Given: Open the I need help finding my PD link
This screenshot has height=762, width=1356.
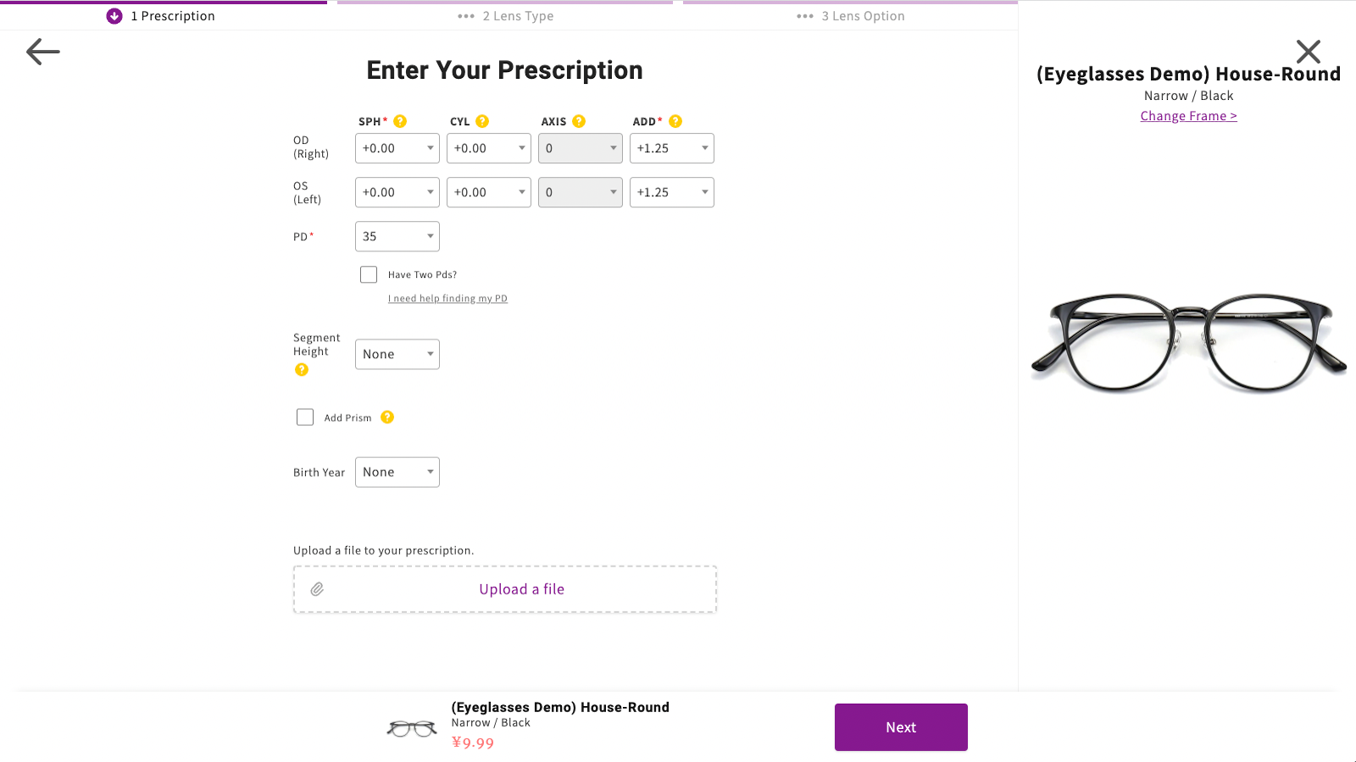Looking at the screenshot, I should point(447,298).
